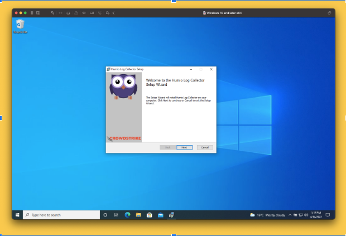Image resolution: width=346 pixels, height=236 pixels.
Task: Open the weather widget showing Mostly cloudy
Action: click(x=268, y=215)
